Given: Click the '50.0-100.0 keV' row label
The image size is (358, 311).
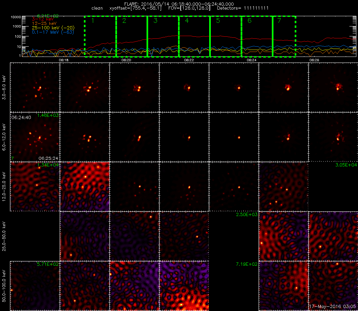Looking at the screenshot, I should point(4,286).
